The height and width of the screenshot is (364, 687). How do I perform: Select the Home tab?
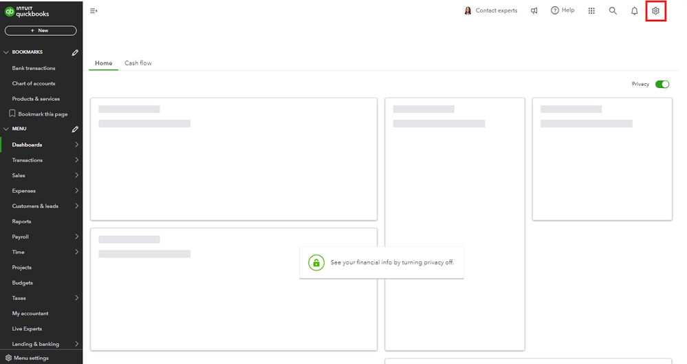[x=103, y=63]
